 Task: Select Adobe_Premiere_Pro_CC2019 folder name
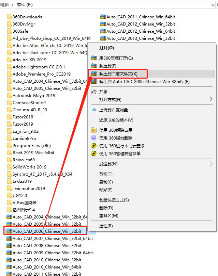pyautogui.click(x=42, y=74)
